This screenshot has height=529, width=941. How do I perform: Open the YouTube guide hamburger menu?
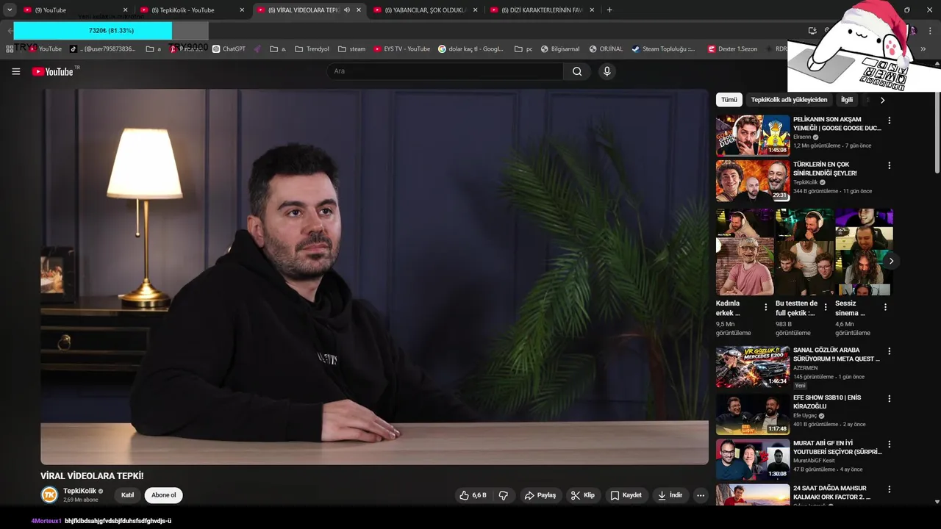[15, 71]
